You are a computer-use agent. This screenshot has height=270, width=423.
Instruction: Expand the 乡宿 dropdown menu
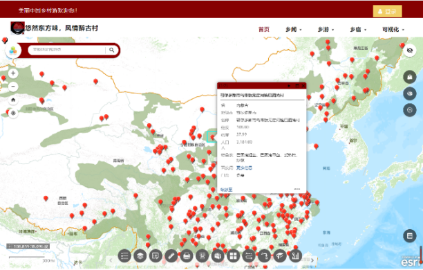click(358, 30)
